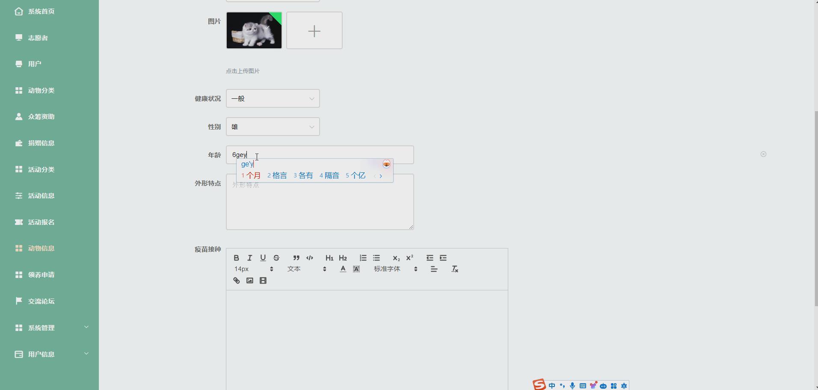
Task: Start voice input via IME microphone icon
Action: (x=572, y=386)
